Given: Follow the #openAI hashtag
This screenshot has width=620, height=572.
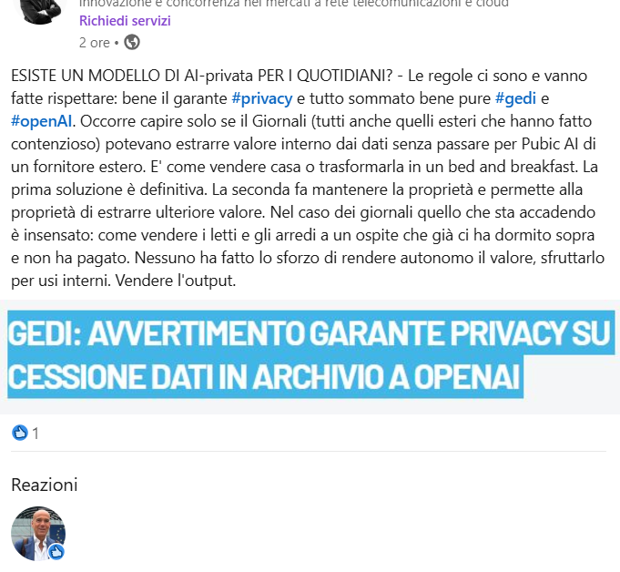Looking at the screenshot, I should click(x=42, y=121).
